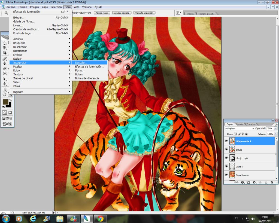Screen dimensions: 279x223
Task: Toggle lock transparent pixels
Action: (x=235, y=134)
